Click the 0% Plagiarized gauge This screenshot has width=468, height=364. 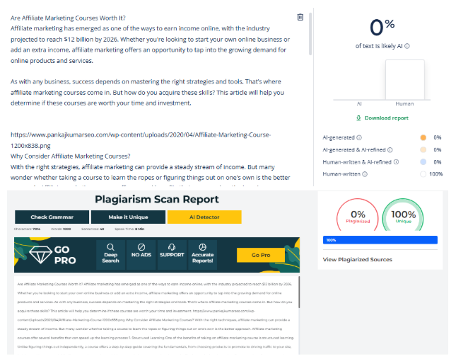coord(358,215)
